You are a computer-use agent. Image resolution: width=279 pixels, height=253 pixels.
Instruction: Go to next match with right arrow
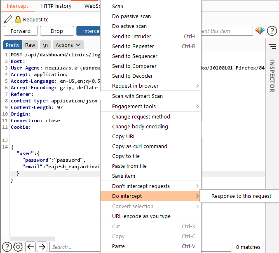42,247
